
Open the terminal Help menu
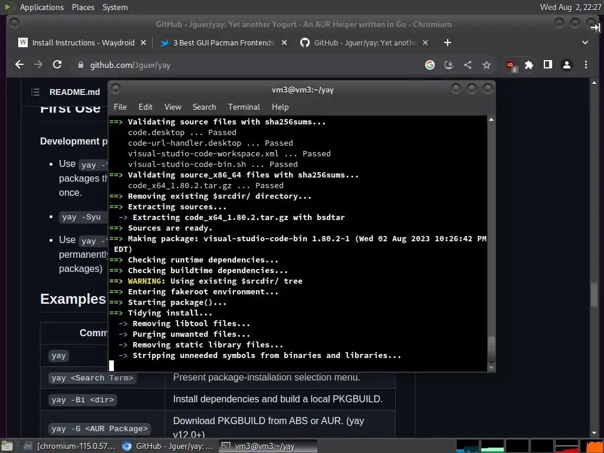click(280, 107)
